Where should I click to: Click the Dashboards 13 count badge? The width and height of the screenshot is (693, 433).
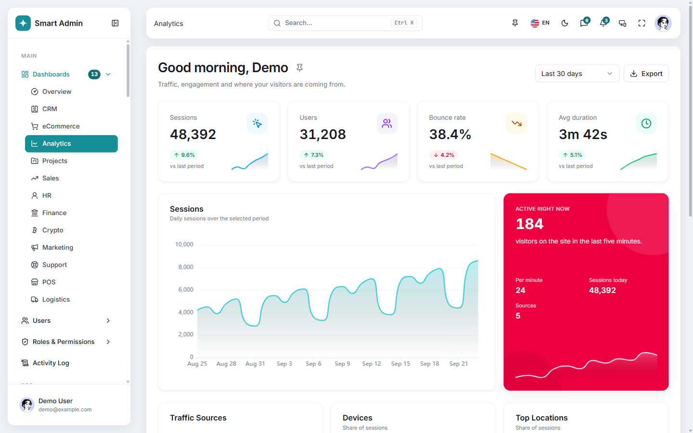pyautogui.click(x=94, y=74)
